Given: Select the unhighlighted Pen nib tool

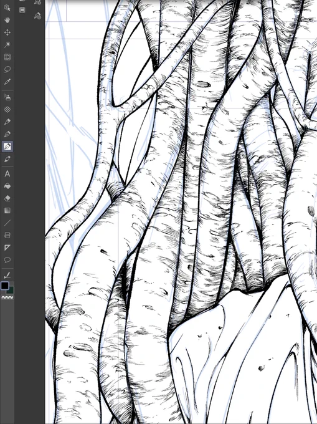Looking at the screenshot, I should [x=7, y=134].
